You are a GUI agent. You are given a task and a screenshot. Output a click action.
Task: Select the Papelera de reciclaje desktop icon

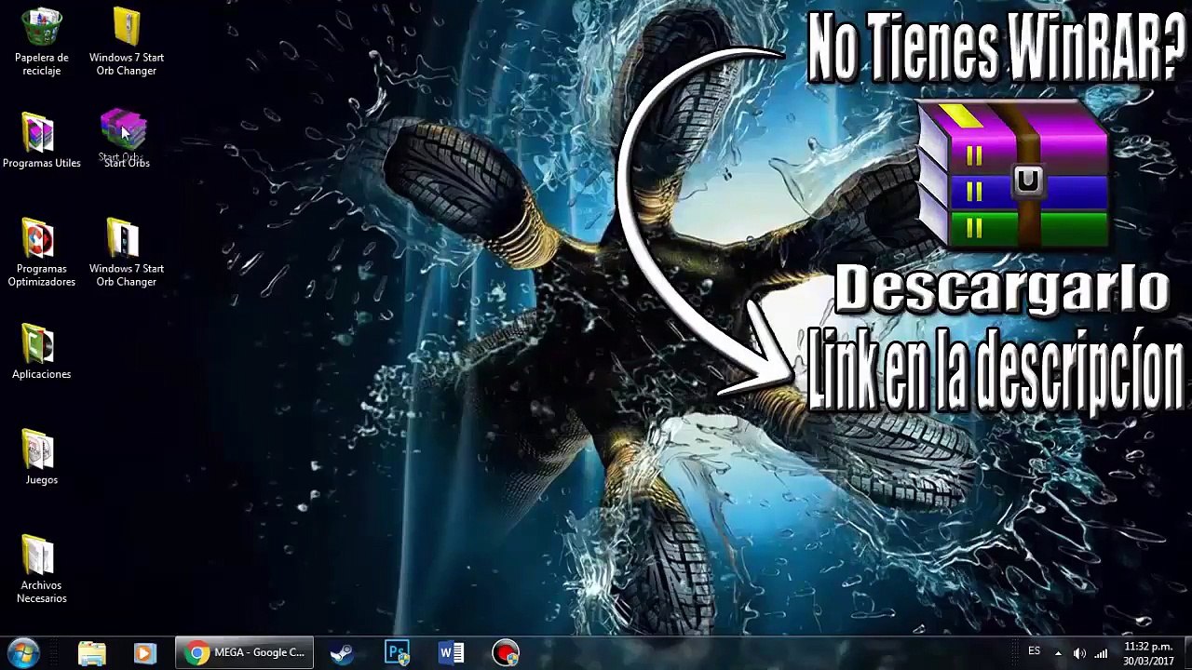pyautogui.click(x=42, y=43)
